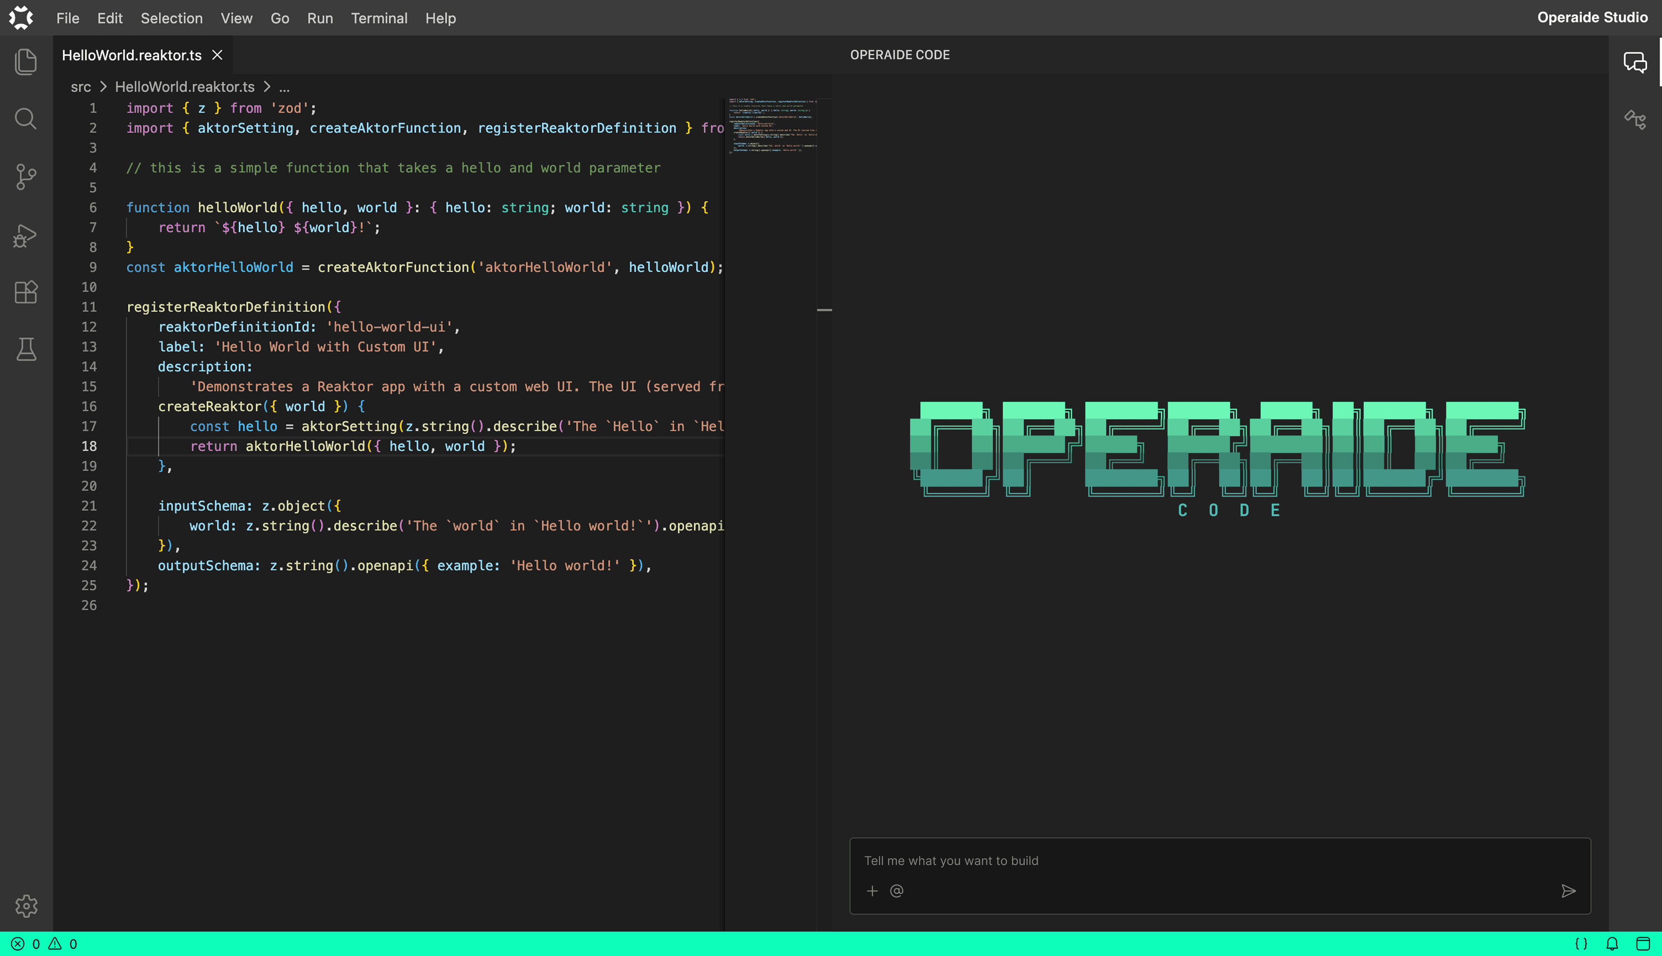Viewport: 1662px width, 956px height.
Task: Open the Extensions view
Action: point(26,292)
